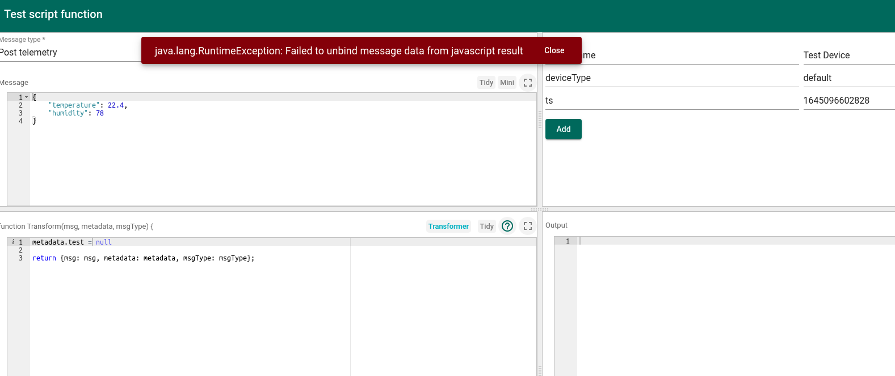Tidy the Transform function script

486,227
